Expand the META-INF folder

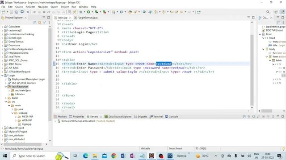pos(16,116)
